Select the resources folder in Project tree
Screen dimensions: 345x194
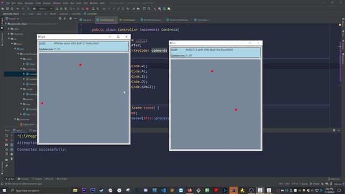[x=23, y=120]
